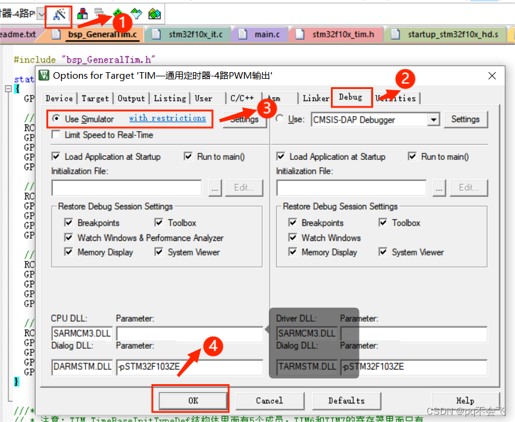This screenshot has height=422, width=515.
Task: Select the Target tab
Action: click(x=95, y=99)
